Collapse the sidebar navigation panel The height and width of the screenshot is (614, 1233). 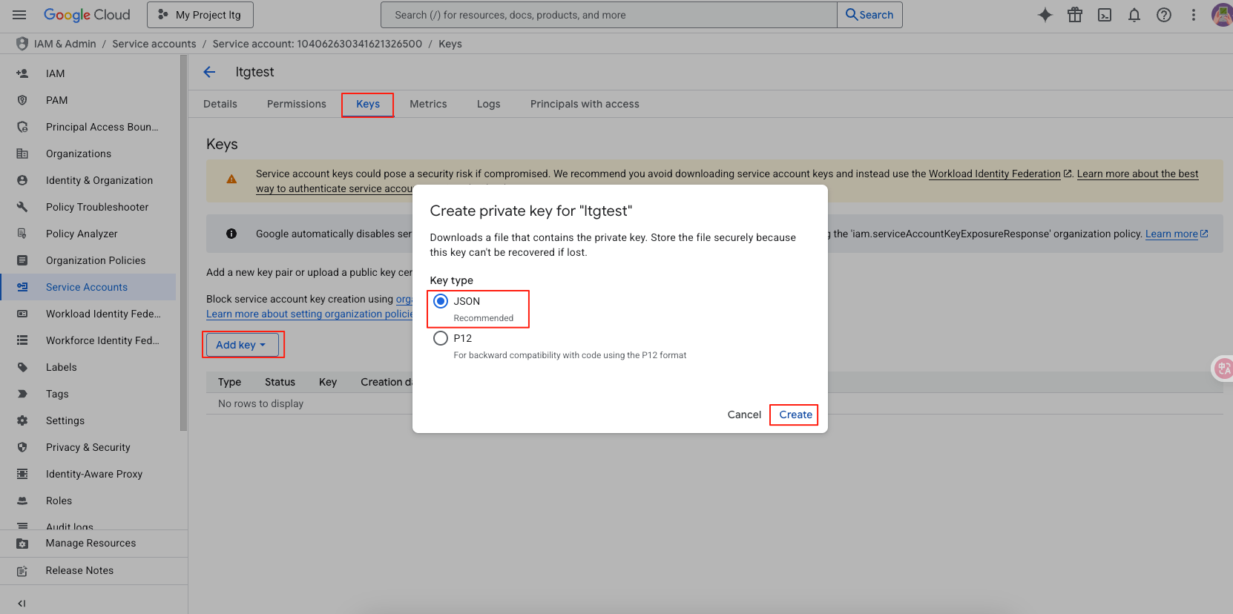click(22, 603)
